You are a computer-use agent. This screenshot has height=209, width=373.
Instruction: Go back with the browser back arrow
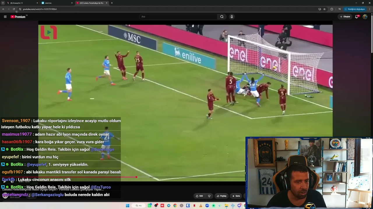[3, 9]
